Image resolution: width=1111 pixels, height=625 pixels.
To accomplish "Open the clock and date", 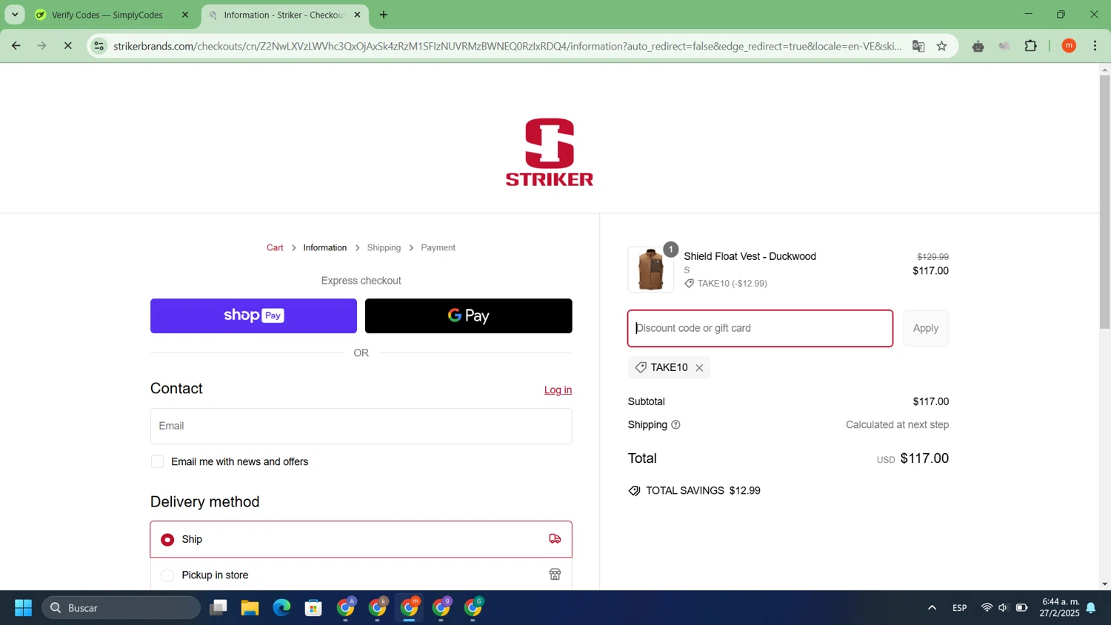I will pos(1059,607).
